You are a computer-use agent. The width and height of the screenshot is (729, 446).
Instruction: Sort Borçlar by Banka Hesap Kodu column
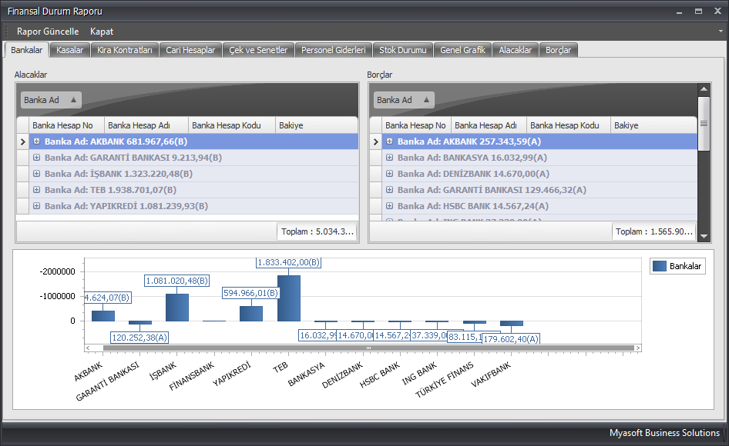click(x=569, y=125)
